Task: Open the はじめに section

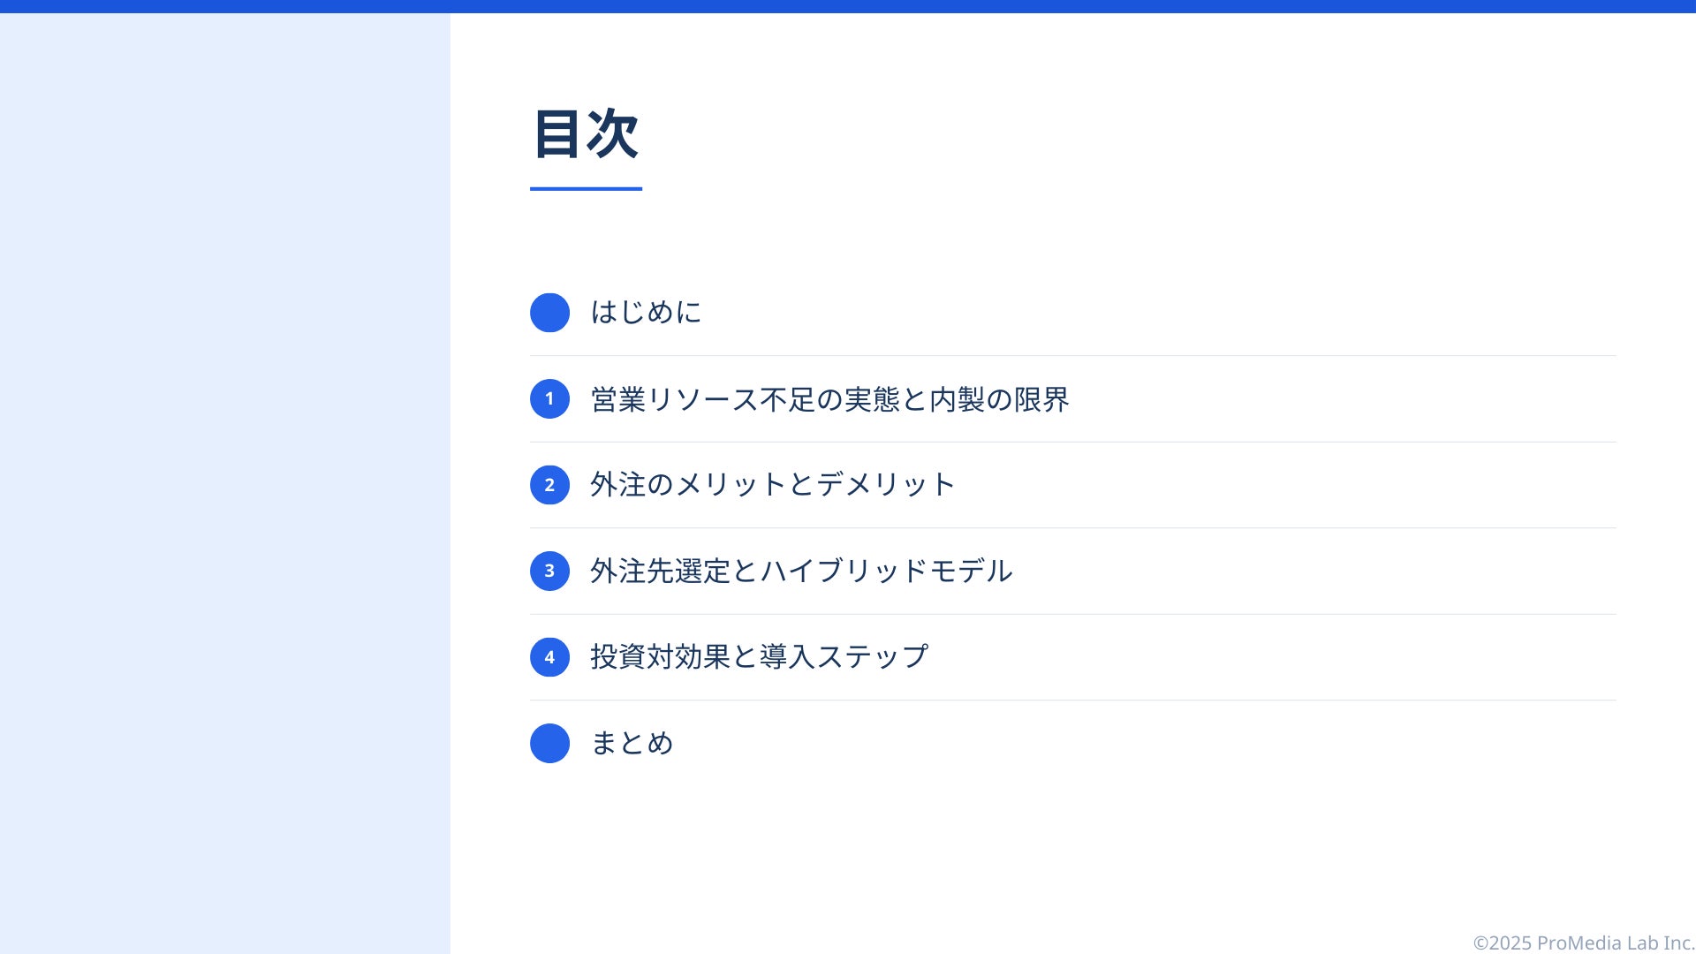Action: pos(646,312)
